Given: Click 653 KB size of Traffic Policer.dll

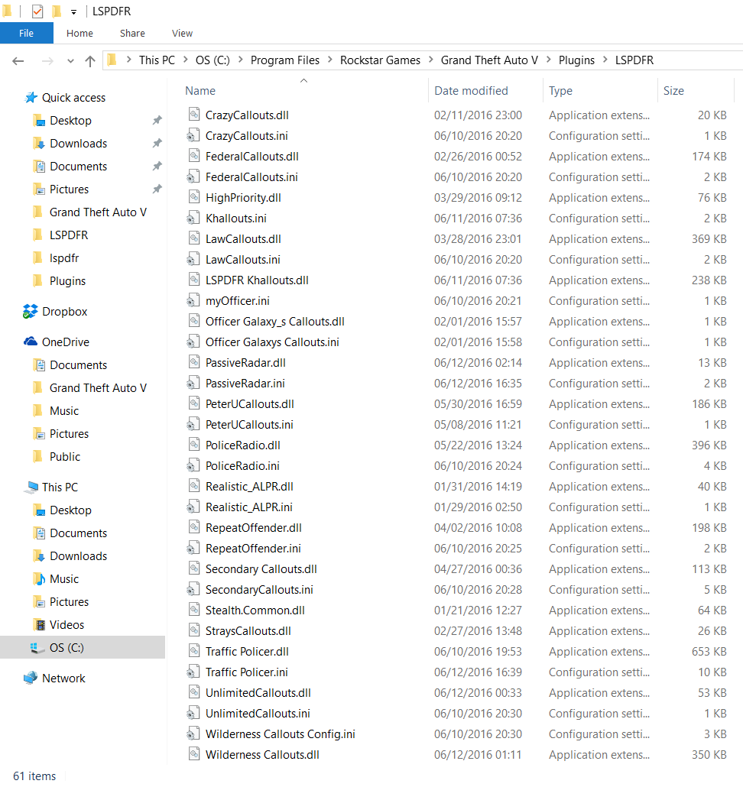Looking at the screenshot, I should click(709, 652).
